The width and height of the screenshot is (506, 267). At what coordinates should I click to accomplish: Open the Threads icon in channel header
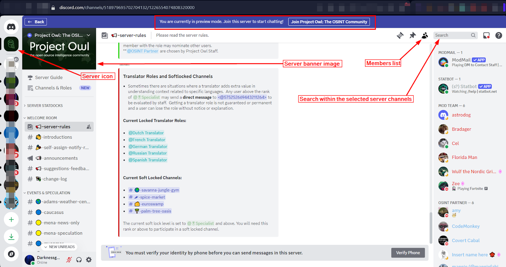(x=400, y=35)
